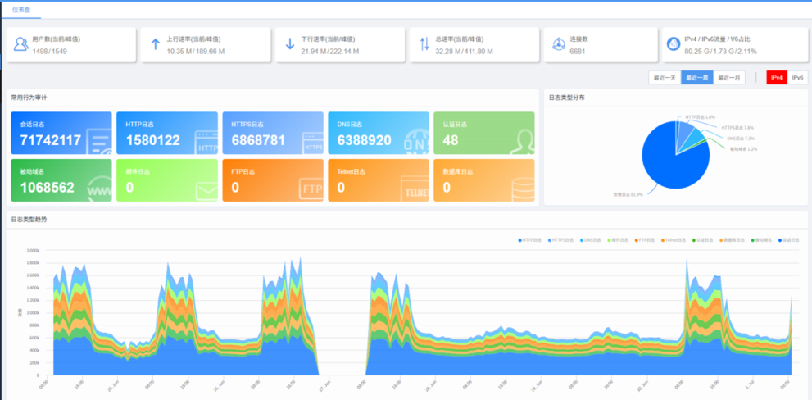This screenshot has height=400, width=812.
Task: Click the browser window icon on HTTP日志 card
Action: [x=206, y=143]
